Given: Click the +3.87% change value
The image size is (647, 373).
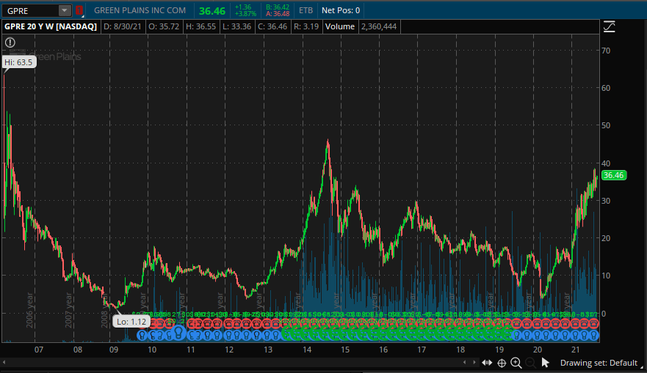Looking at the screenshot, I should coord(245,14).
